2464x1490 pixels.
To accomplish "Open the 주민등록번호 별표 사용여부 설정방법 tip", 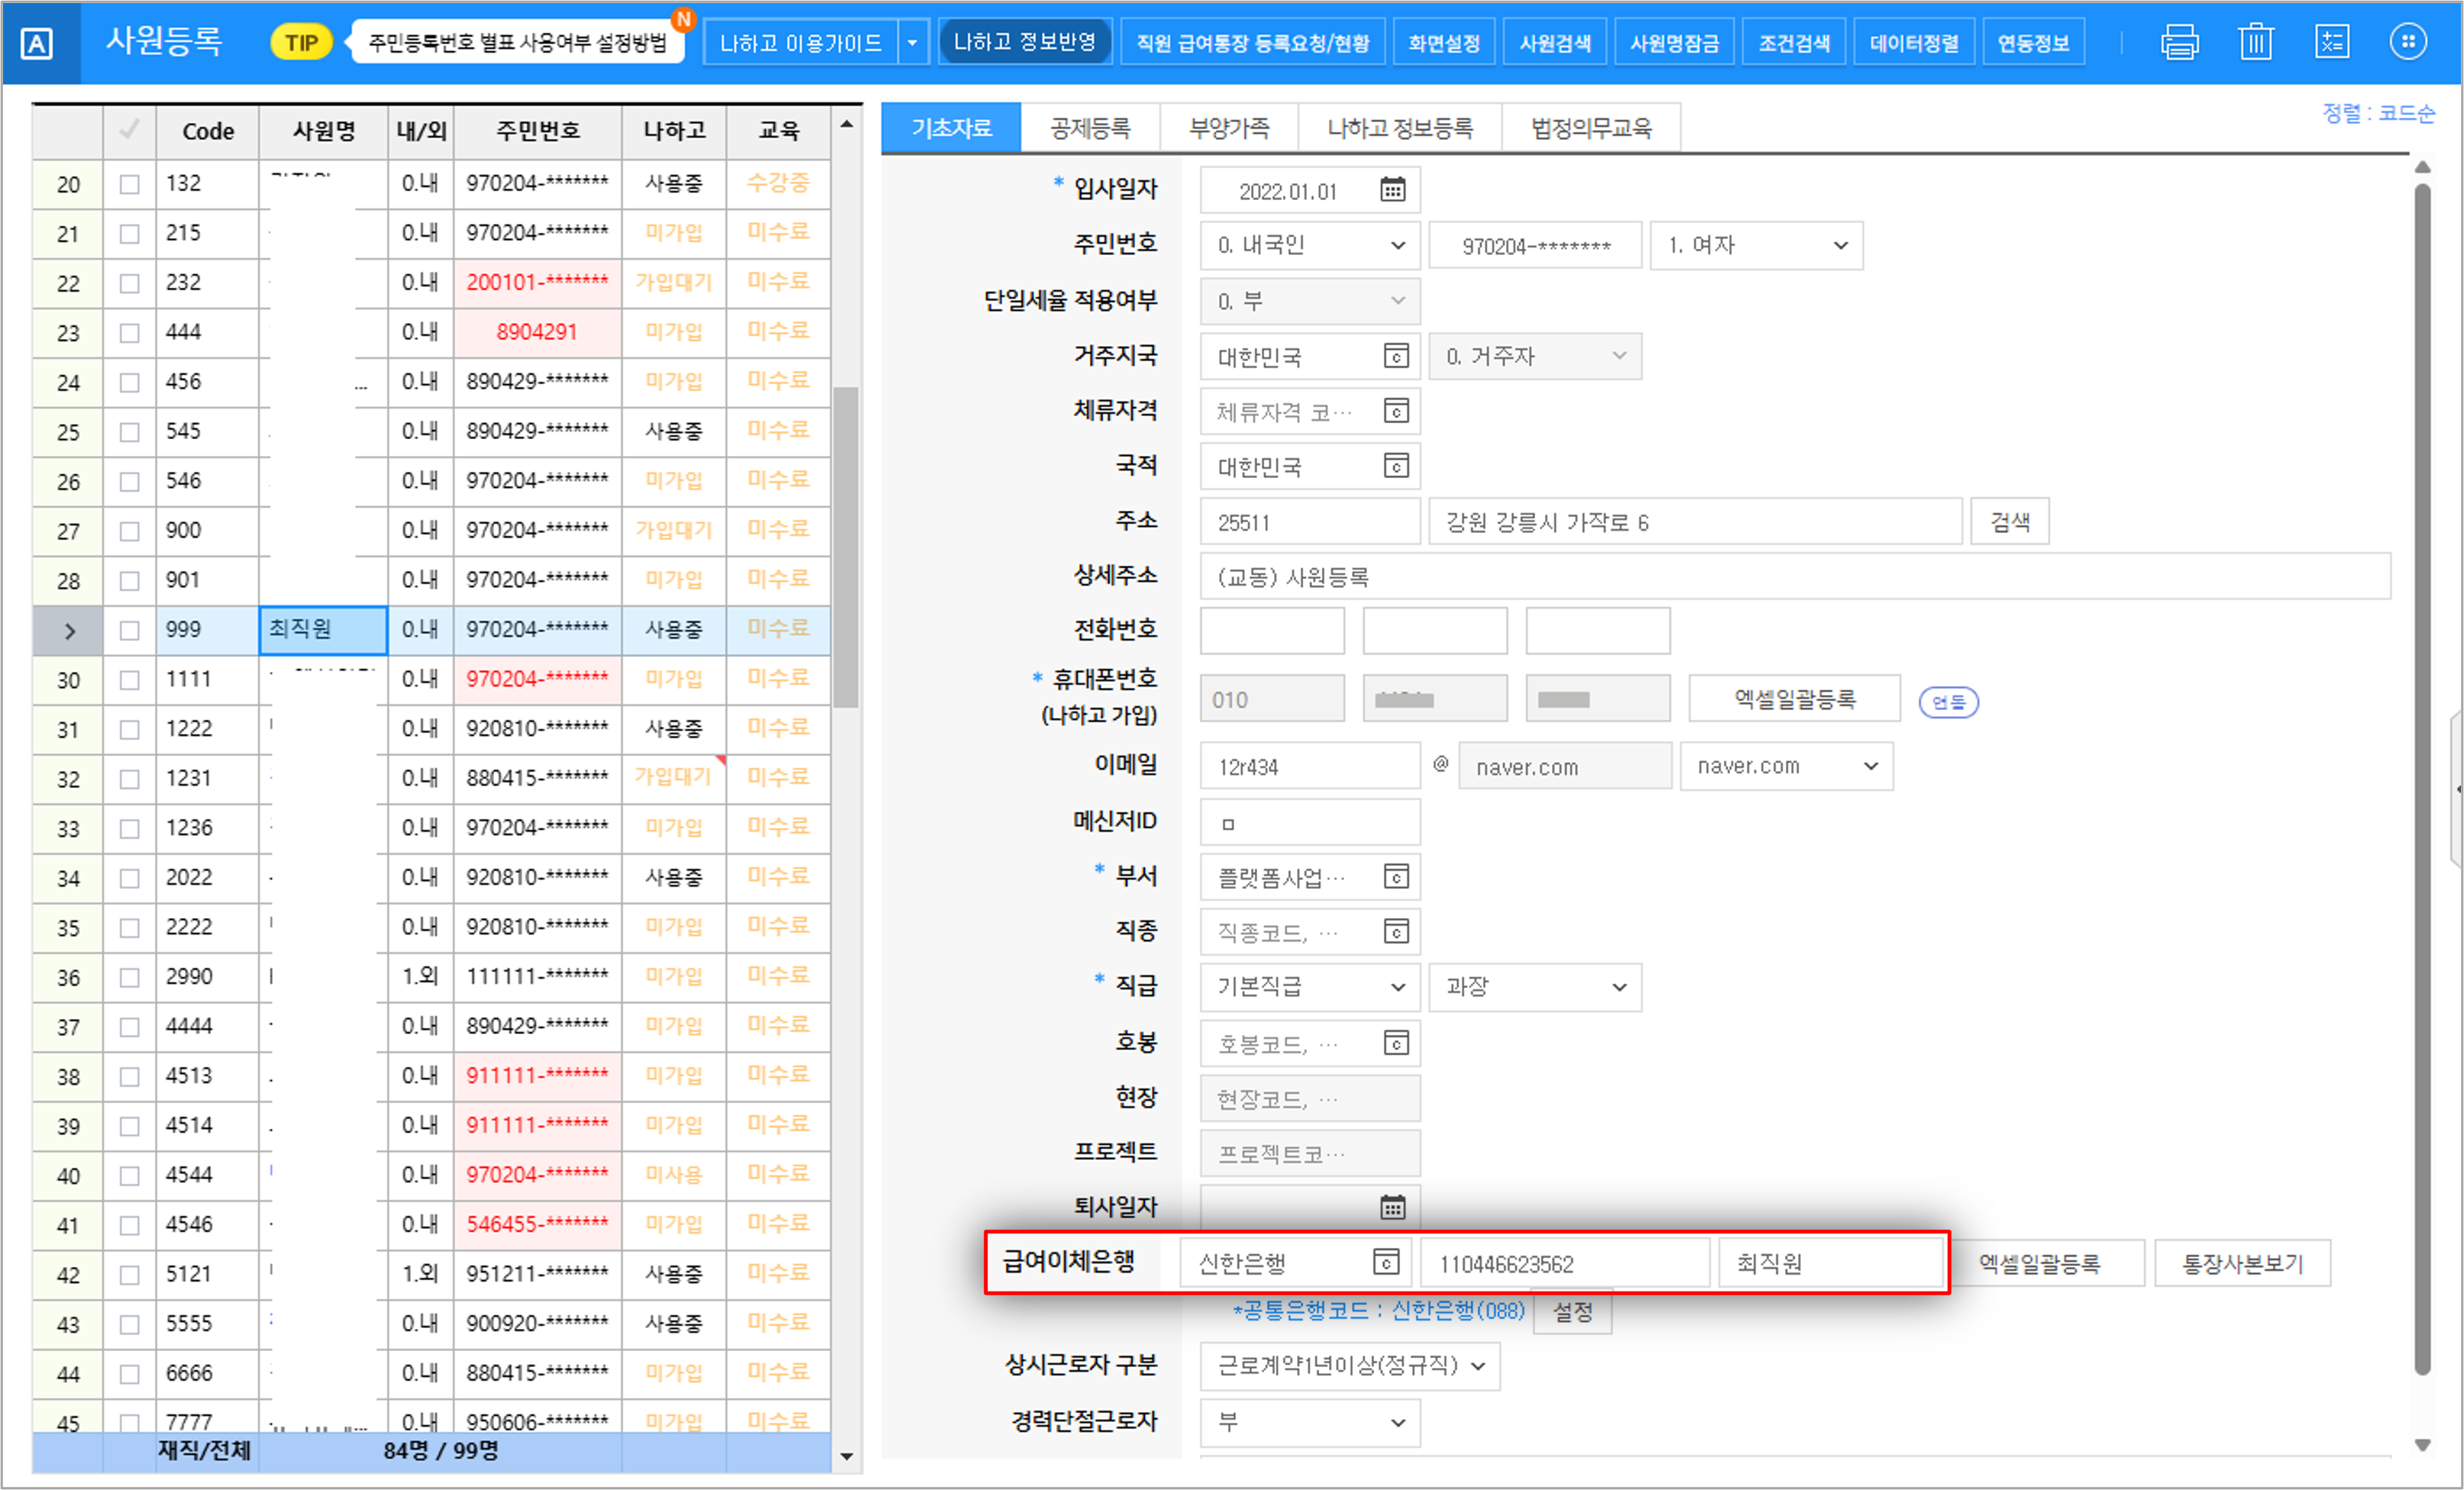I will [517, 43].
